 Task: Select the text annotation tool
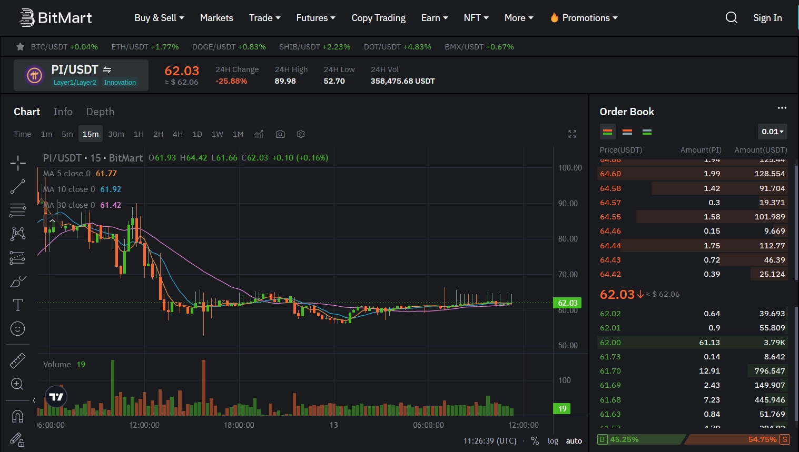click(17, 305)
